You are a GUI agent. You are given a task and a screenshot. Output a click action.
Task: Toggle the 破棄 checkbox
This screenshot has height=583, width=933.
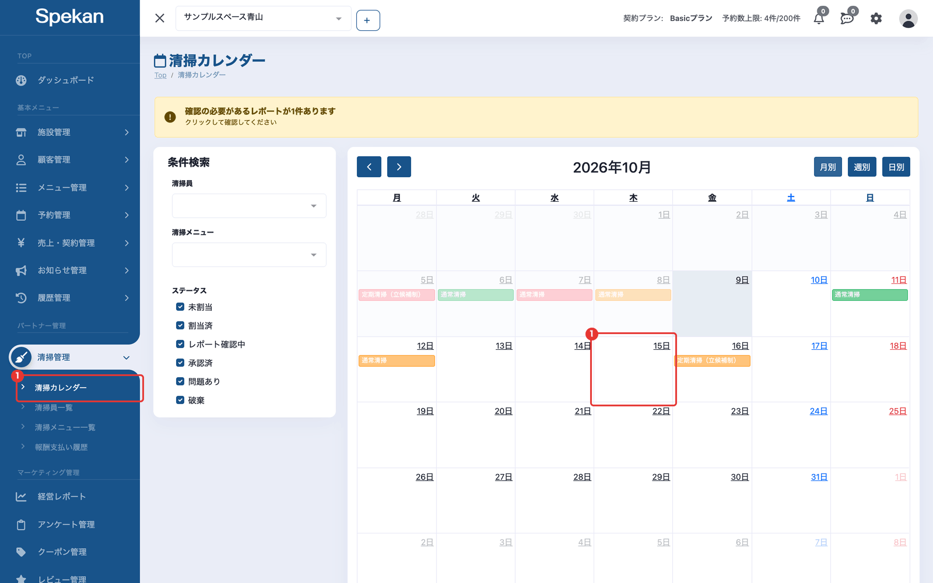tap(180, 400)
